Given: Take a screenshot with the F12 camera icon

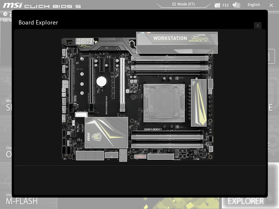Looking at the screenshot, I should pyautogui.click(x=217, y=5).
